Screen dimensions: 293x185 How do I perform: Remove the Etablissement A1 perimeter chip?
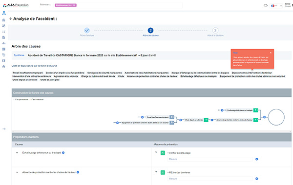(x=74, y=5)
